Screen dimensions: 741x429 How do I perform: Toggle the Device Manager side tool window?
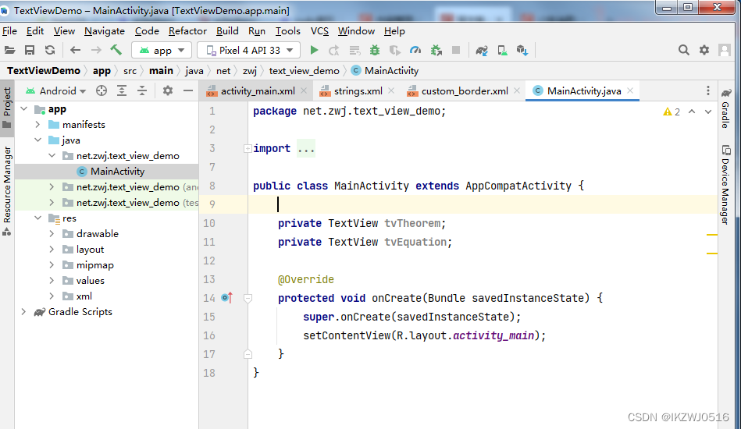click(x=725, y=185)
